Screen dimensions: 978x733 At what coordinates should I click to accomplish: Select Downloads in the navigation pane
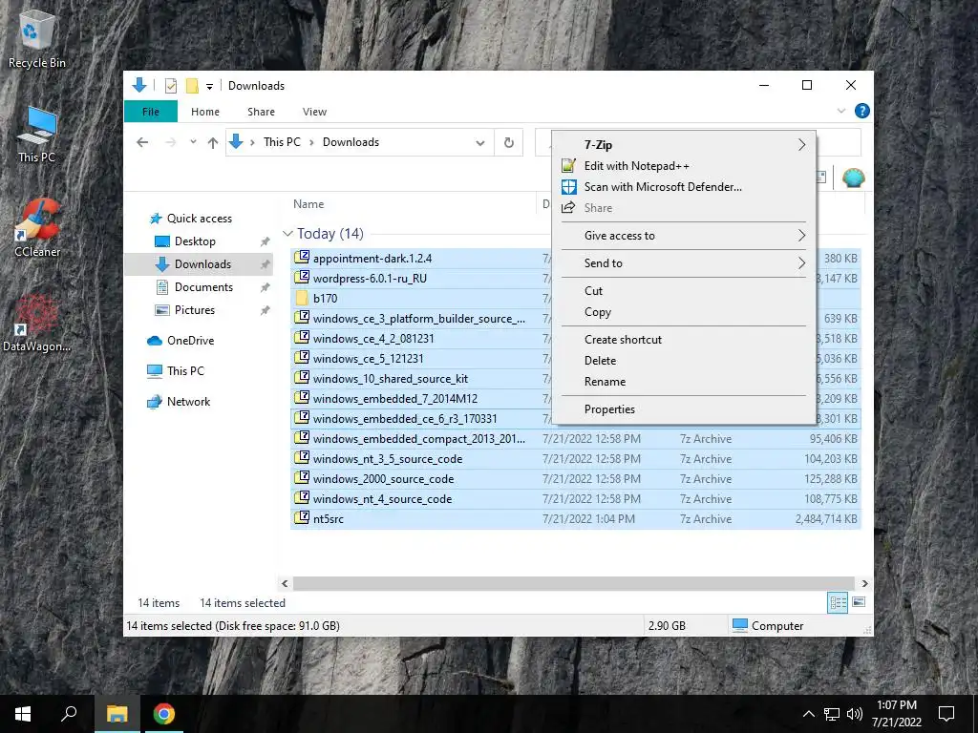[202, 264]
